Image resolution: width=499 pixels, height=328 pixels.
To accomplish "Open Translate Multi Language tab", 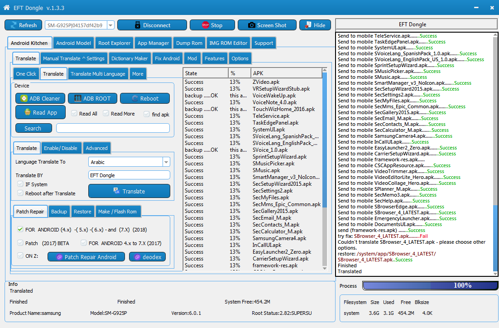I will click(98, 74).
